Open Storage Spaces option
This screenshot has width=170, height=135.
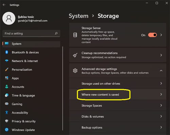(x=118, y=105)
